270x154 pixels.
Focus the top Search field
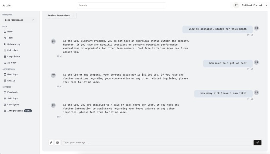122,5
